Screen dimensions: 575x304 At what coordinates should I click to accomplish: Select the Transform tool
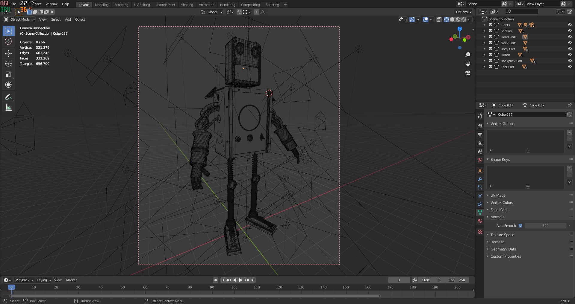[8, 85]
